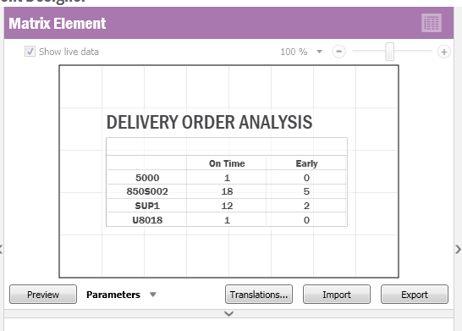462x331 pixels.
Task: Click the zoom slider handle
Action: click(x=390, y=52)
